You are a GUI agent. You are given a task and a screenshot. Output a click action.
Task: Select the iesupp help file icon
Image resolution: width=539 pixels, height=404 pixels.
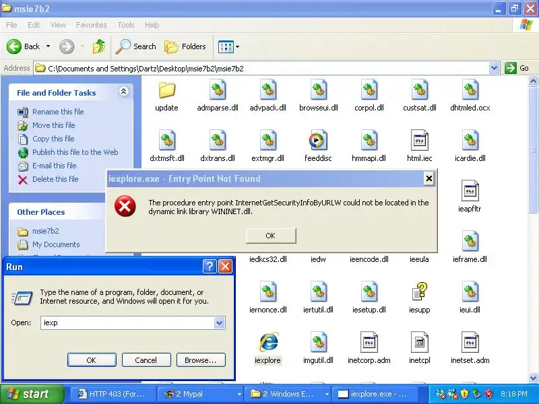[419, 292]
